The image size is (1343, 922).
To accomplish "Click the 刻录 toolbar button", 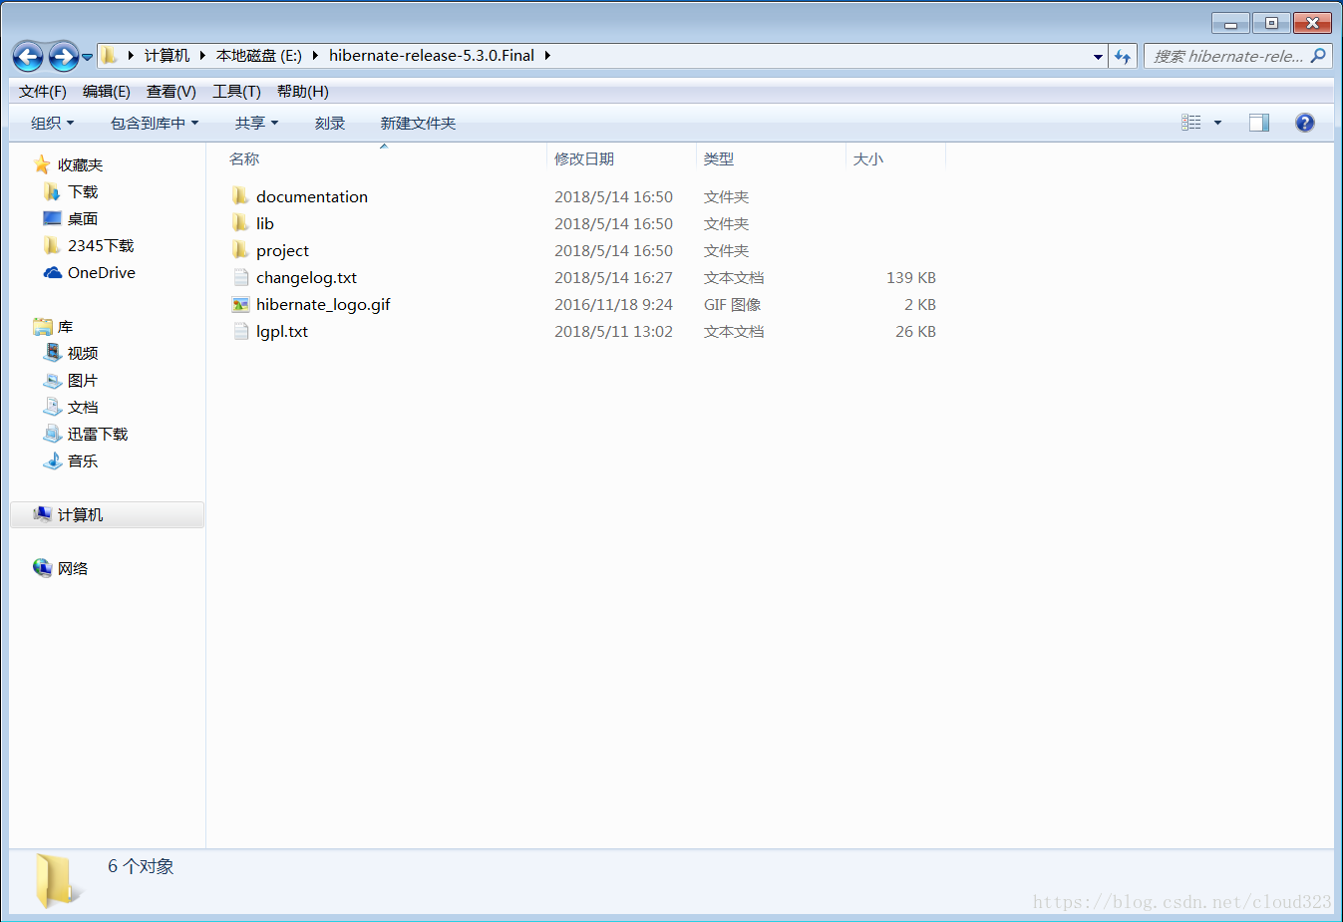I will tap(330, 124).
